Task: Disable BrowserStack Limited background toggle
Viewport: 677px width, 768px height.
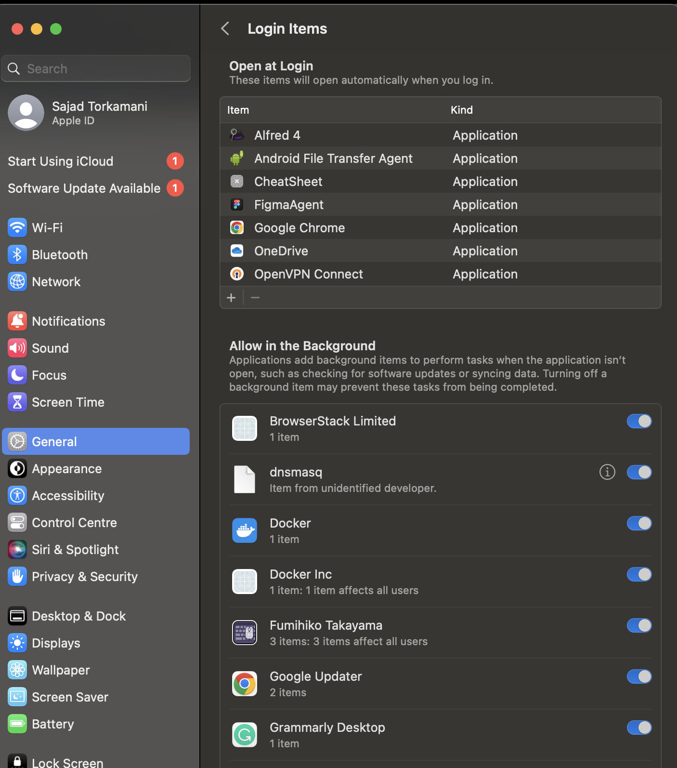Action: tap(639, 421)
